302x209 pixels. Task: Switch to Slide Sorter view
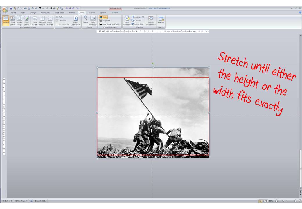click(12, 20)
